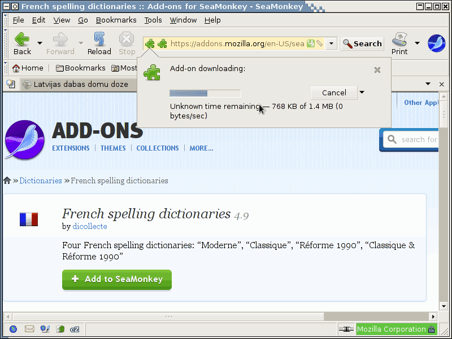Open Mail from the status bar envelope icon

coord(29,329)
